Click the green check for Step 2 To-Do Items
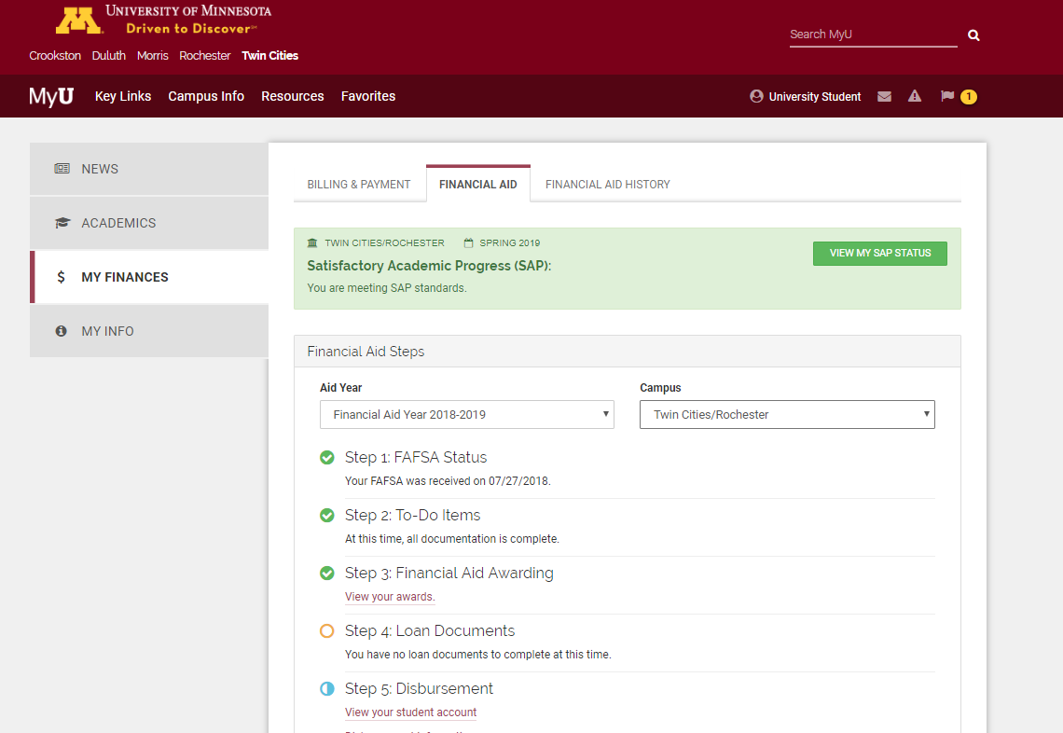1063x733 pixels. point(326,516)
